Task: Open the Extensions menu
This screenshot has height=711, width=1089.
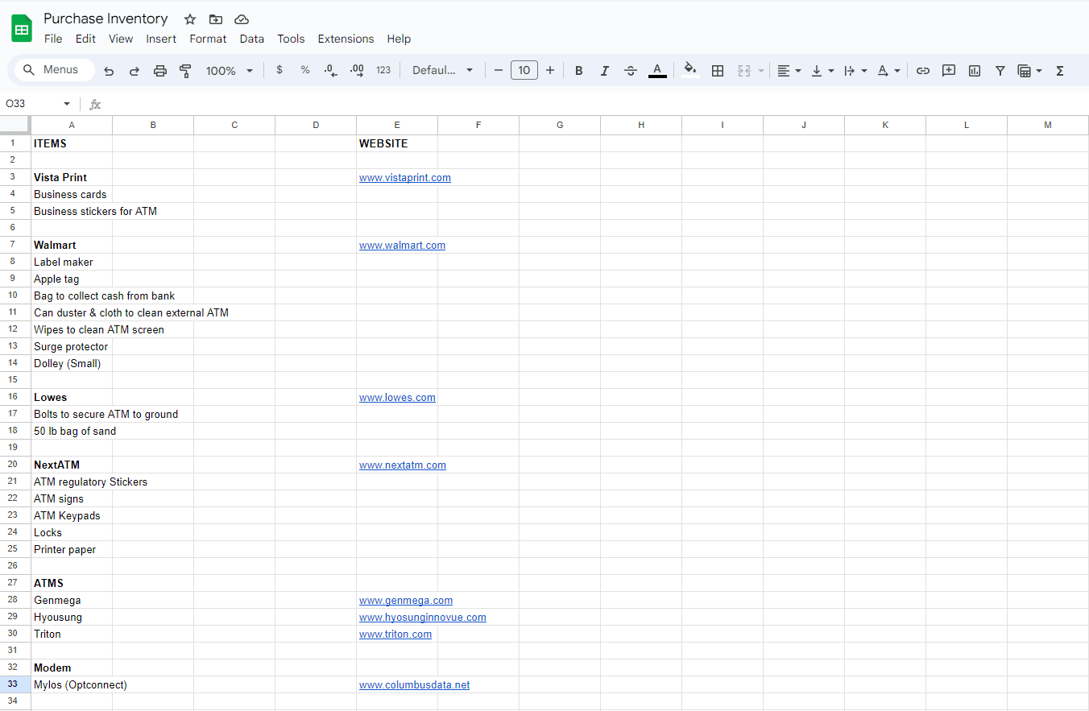Action: click(x=346, y=39)
